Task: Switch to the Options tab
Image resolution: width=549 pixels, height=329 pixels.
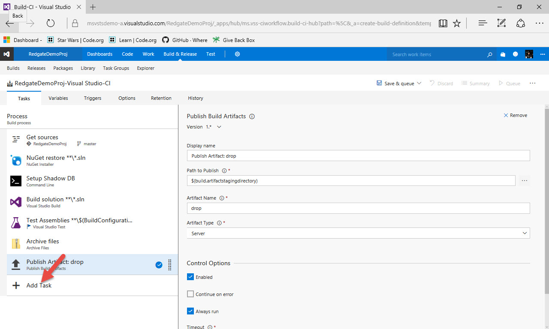Action: [x=127, y=98]
